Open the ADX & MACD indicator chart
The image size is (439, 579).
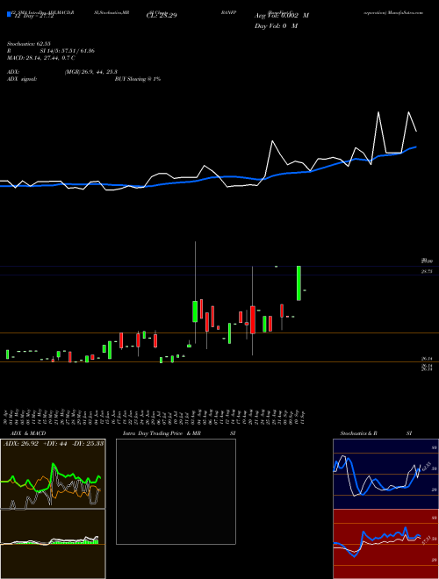(53, 474)
